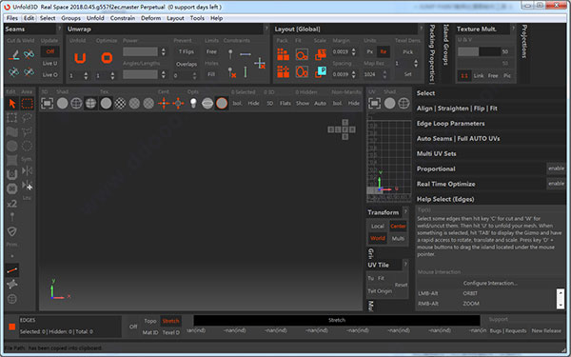Toggle the Px units button
The image size is (571, 357).
369,51
